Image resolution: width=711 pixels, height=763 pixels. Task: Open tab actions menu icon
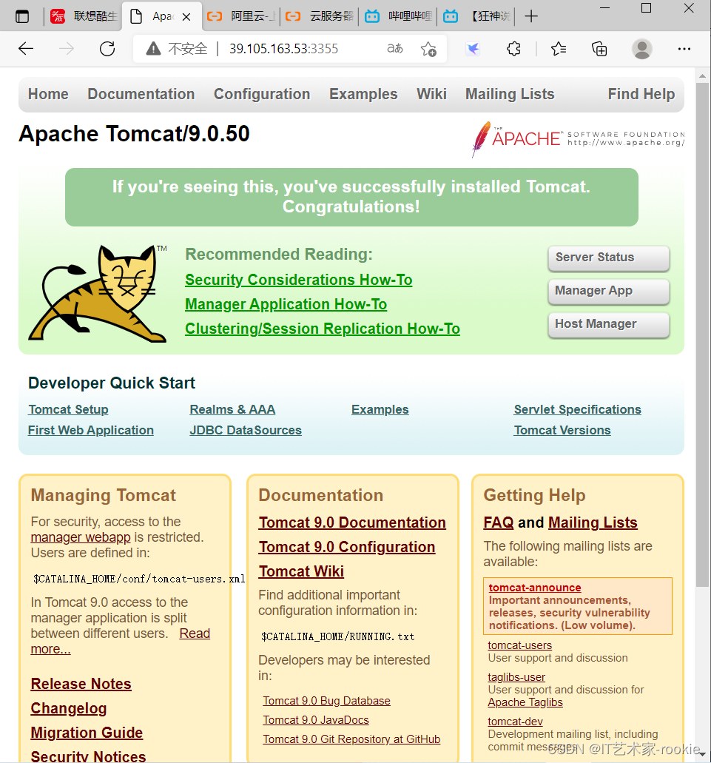(x=22, y=16)
